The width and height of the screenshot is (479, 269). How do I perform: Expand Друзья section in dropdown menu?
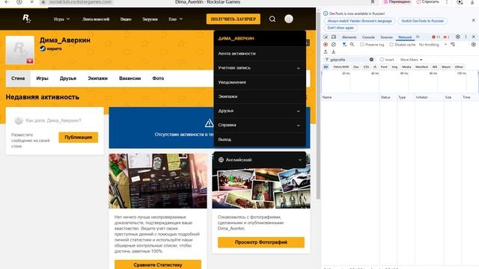[x=260, y=111]
